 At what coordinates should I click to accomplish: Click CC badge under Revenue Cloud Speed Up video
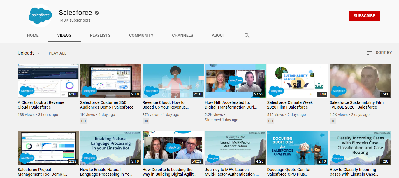coord(146,121)
